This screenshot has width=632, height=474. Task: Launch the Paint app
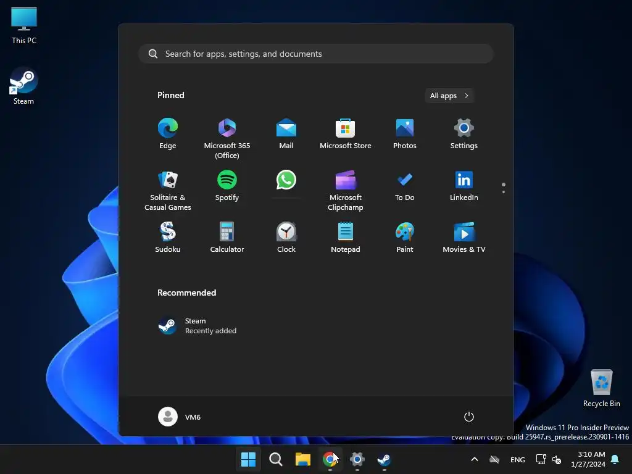(x=405, y=238)
